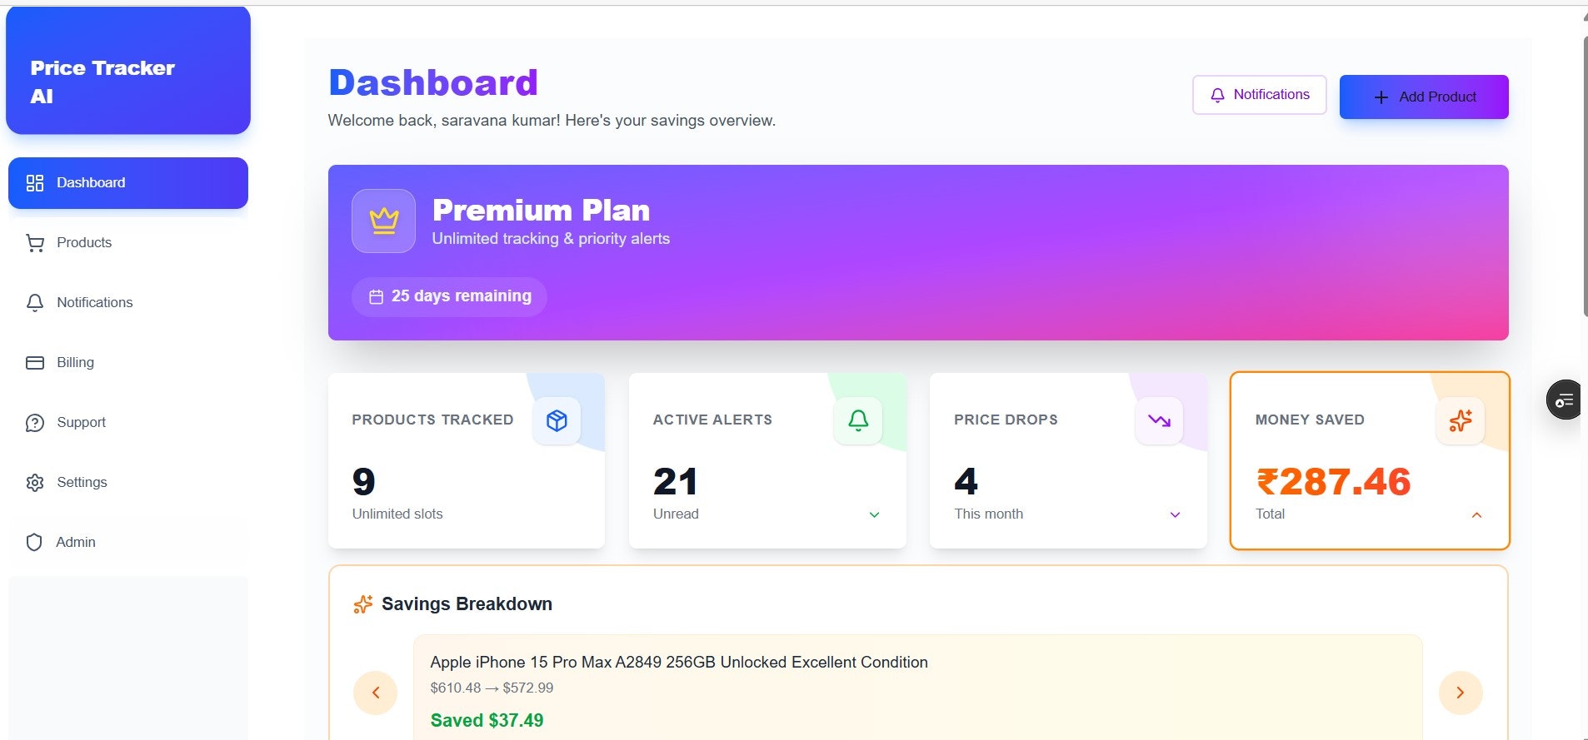Collapse the Money Saved card
This screenshot has height=740, width=1588.
[1476, 515]
